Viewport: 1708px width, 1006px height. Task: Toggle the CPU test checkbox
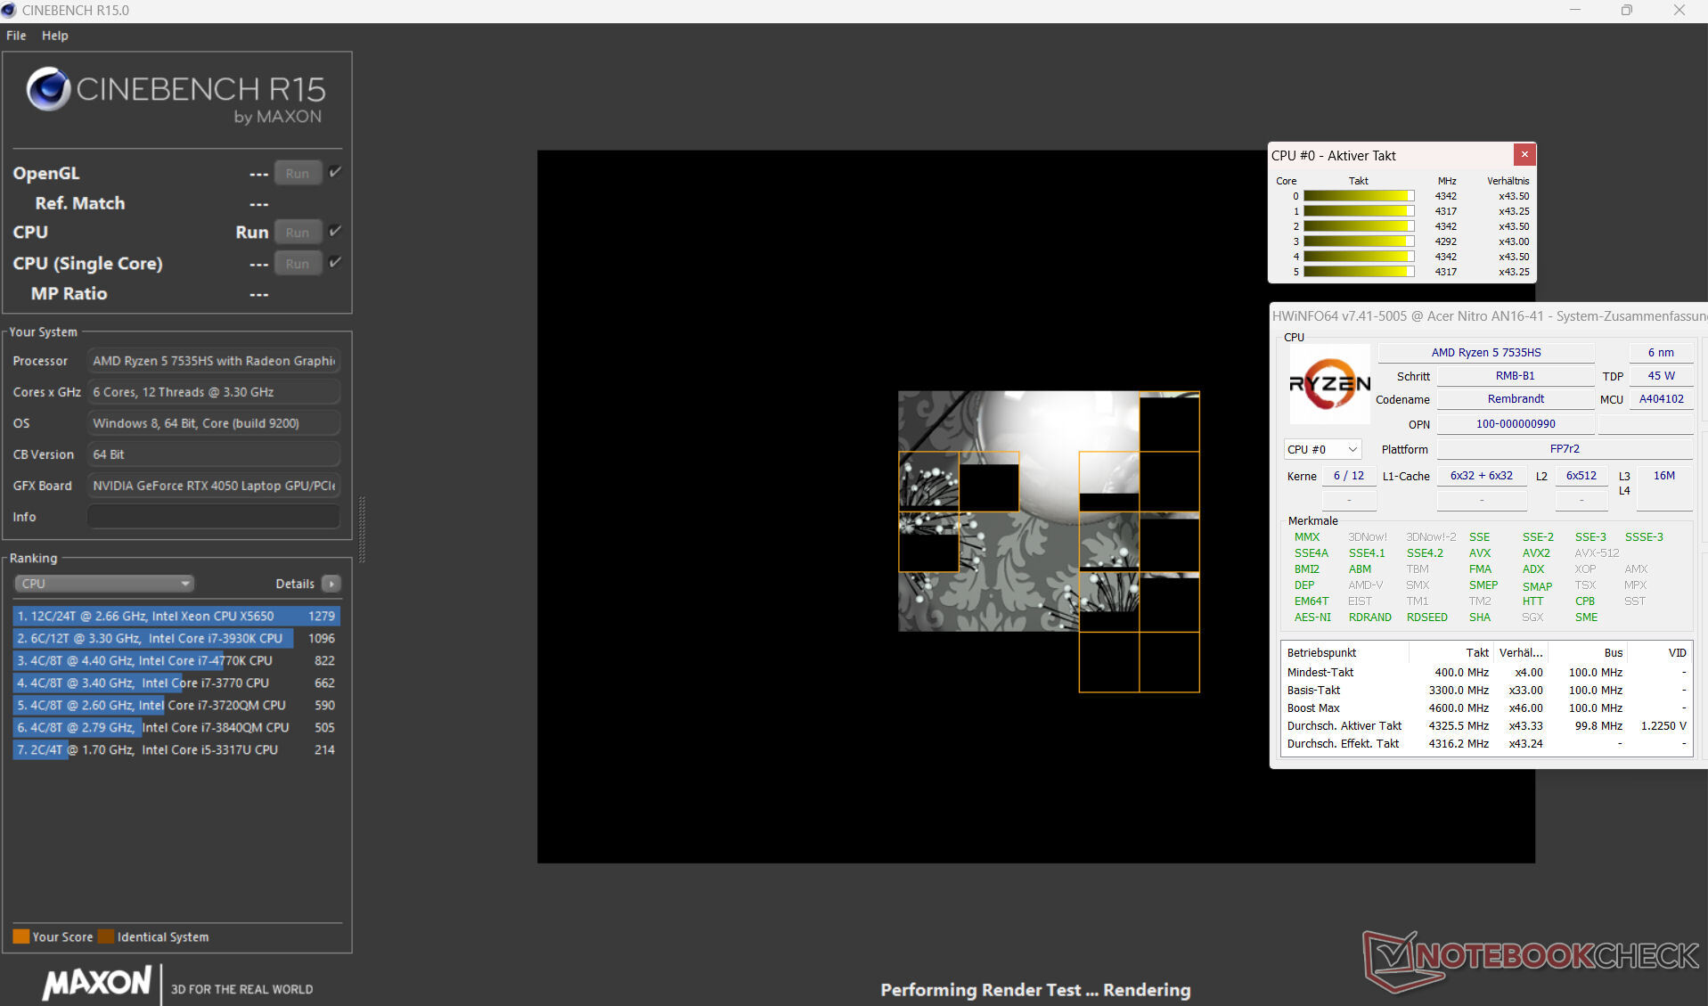[x=335, y=231]
